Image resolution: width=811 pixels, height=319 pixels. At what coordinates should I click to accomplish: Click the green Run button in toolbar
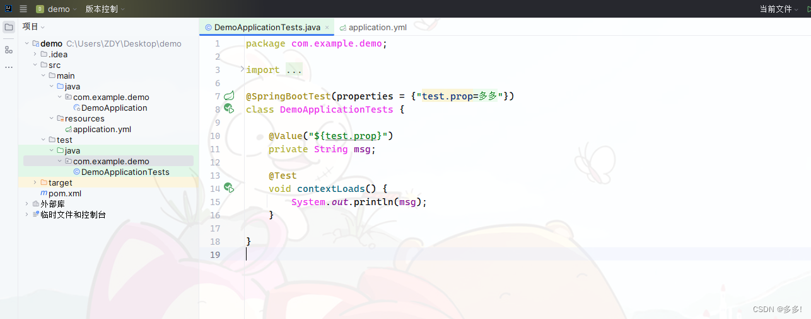click(808, 9)
